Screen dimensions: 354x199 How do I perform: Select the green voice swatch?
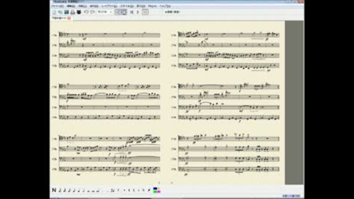pos(155,192)
